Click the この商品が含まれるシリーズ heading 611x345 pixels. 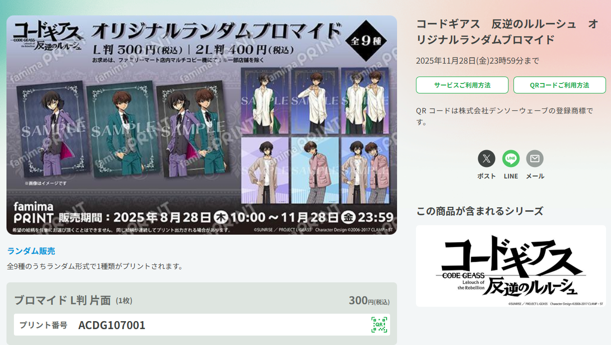(480, 211)
